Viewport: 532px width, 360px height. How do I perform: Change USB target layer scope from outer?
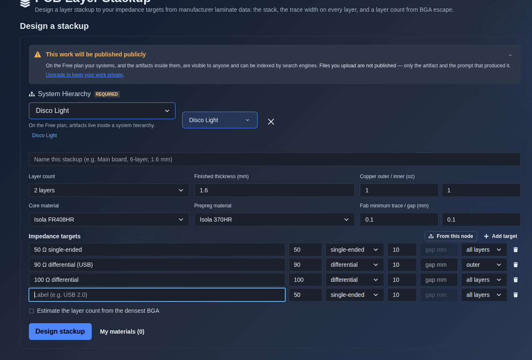(x=484, y=265)
